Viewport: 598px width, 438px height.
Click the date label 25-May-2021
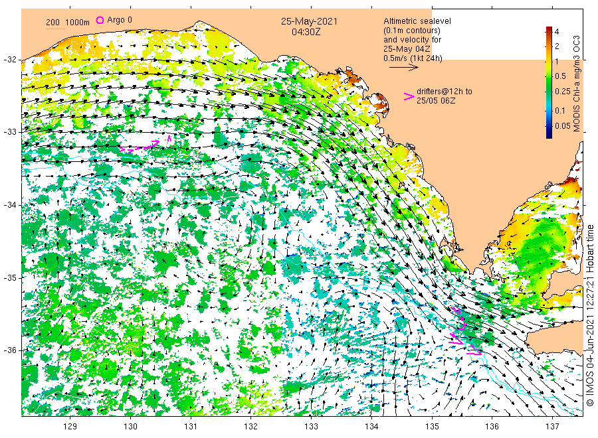309,21
